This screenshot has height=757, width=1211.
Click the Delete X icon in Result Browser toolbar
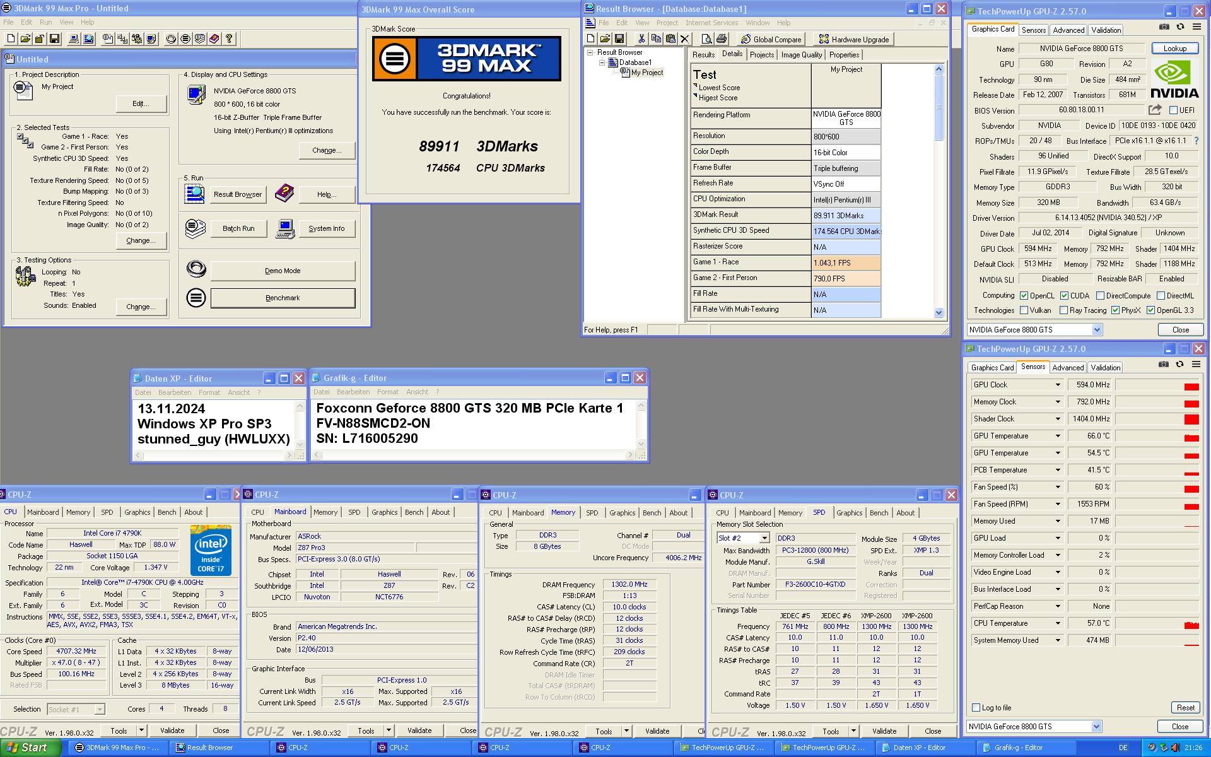tap(685, 39)
